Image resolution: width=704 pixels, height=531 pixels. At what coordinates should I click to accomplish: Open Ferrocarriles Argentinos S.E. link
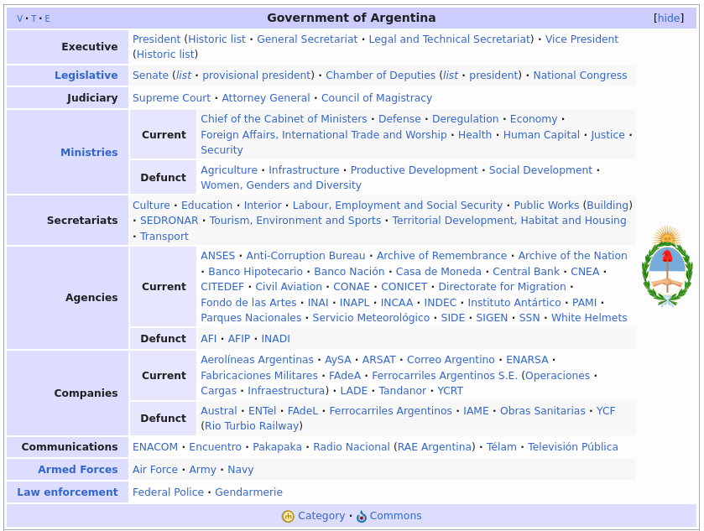click(445, 375)
